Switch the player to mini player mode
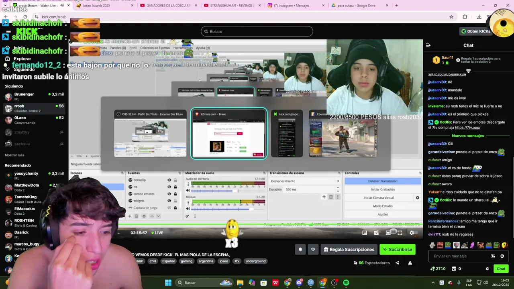514x289 pixels. coord(365,233)
